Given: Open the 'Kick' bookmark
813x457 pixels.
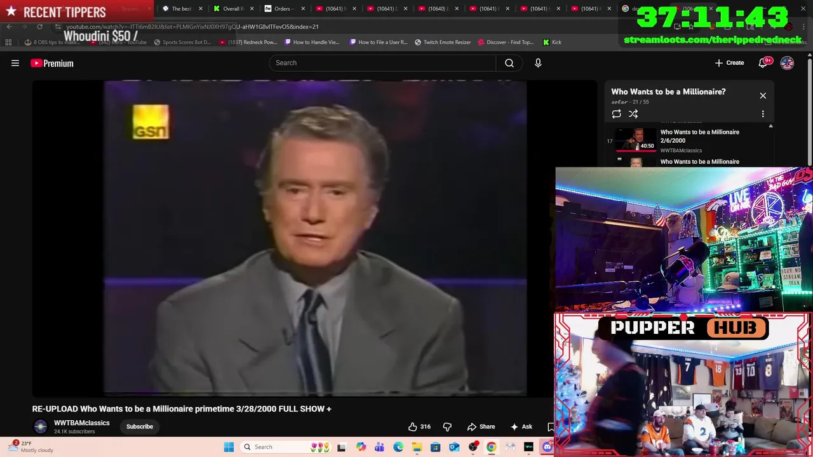Looking at the screenshot, I should pos(552,43).
